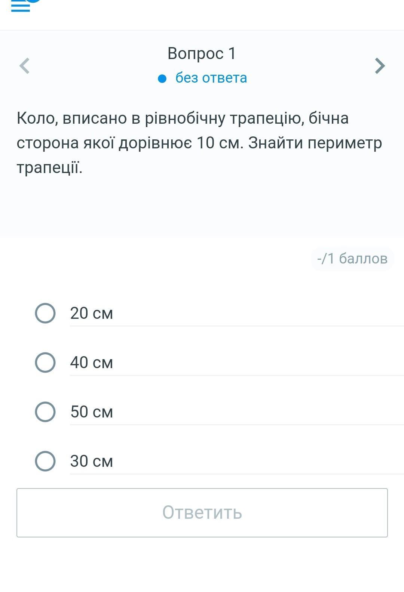The height and width of the screenshot is (592, 404).
Task: Select the '30 см' radio button
Action: [45, 461]
